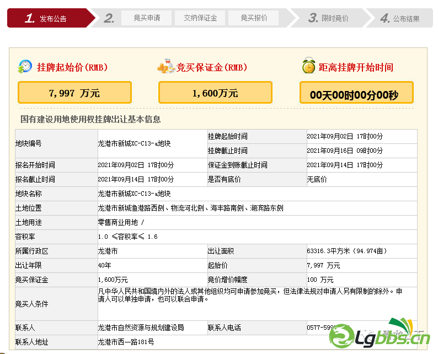The image size is (438, 354).
Task: Click the 零售商业用地 cell
Action: coord(257,223)
